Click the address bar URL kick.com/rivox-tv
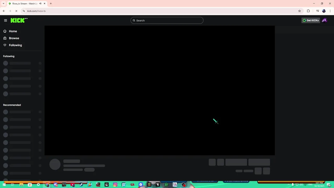The image size is (334, 188). click(x=37, y=11)
